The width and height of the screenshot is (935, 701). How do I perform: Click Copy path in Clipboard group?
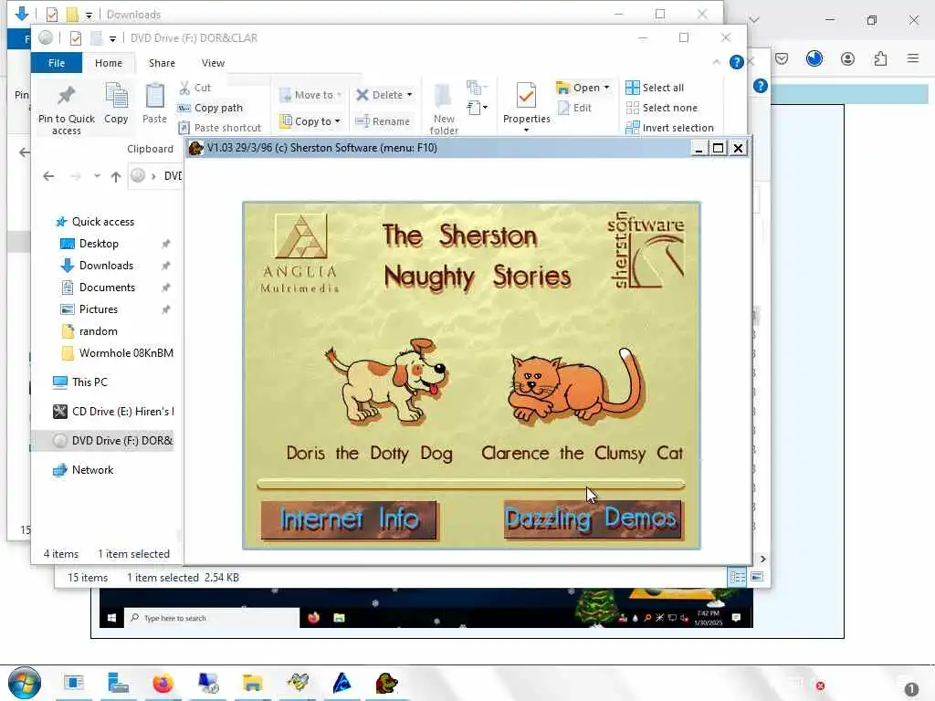click(211, 108)
